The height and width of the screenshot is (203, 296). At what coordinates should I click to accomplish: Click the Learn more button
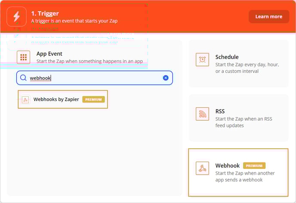click(x=269, y=17)
